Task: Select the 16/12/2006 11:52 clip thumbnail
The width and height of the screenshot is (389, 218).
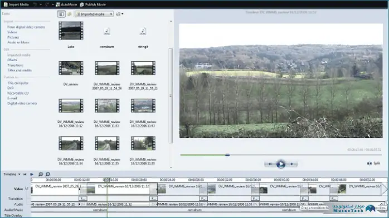Action: [x=71, y=106]
